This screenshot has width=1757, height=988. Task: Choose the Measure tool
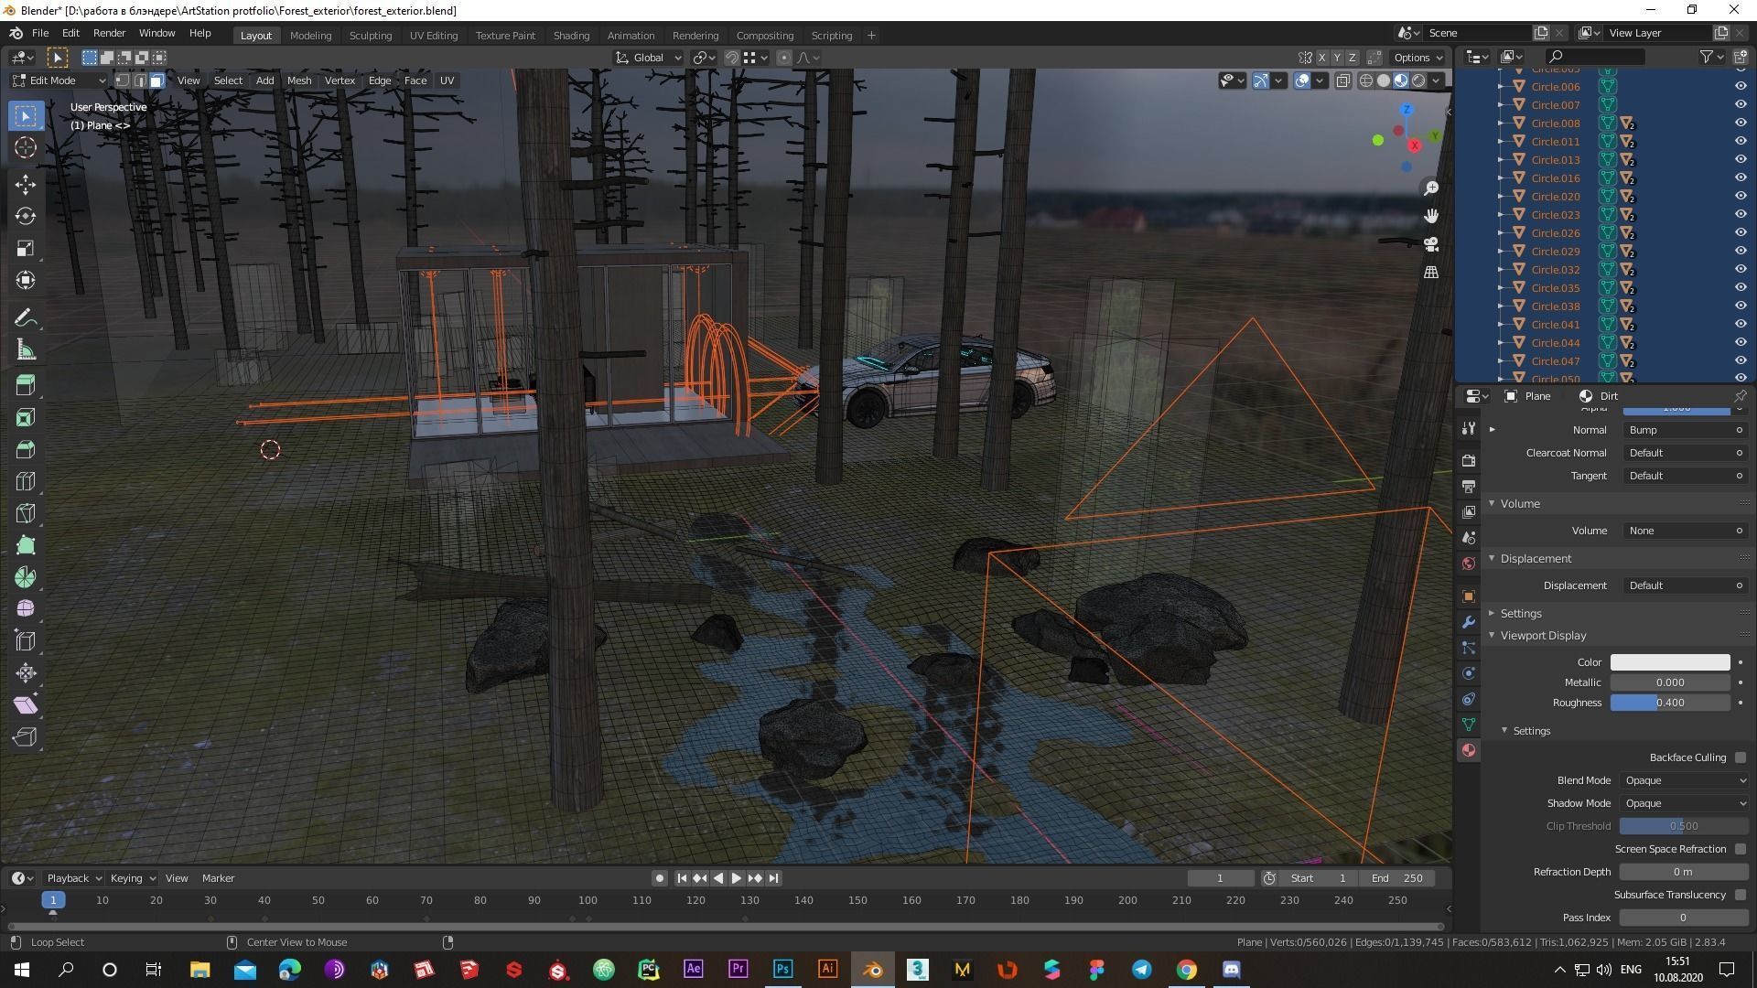[x=26, y=350]
